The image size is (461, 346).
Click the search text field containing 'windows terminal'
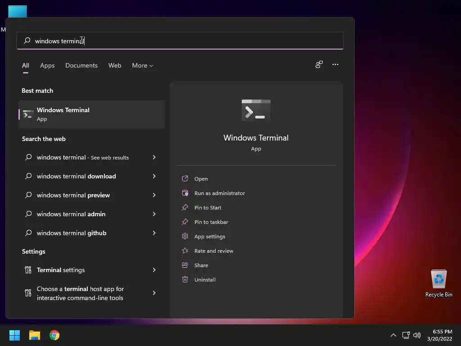coord(180,41)
